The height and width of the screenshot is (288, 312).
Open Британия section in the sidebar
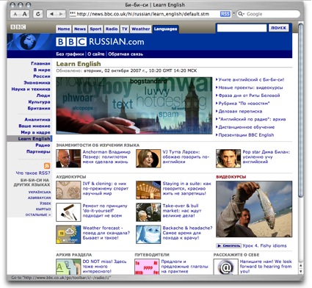coord(39,108)
